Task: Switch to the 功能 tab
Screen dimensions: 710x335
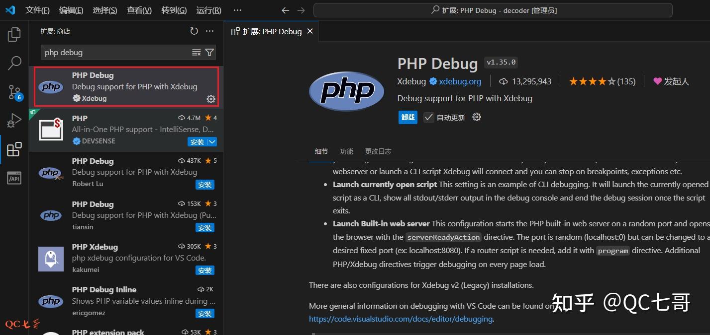Action: [x=346, y=151]
